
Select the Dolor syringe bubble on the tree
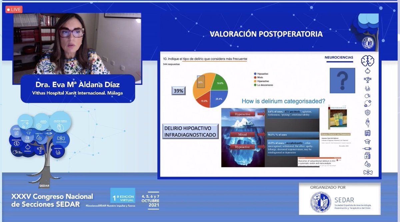[49, 133]
